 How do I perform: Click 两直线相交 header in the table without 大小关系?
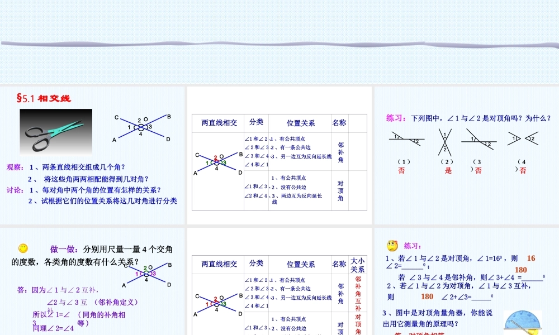click(219, 123)
